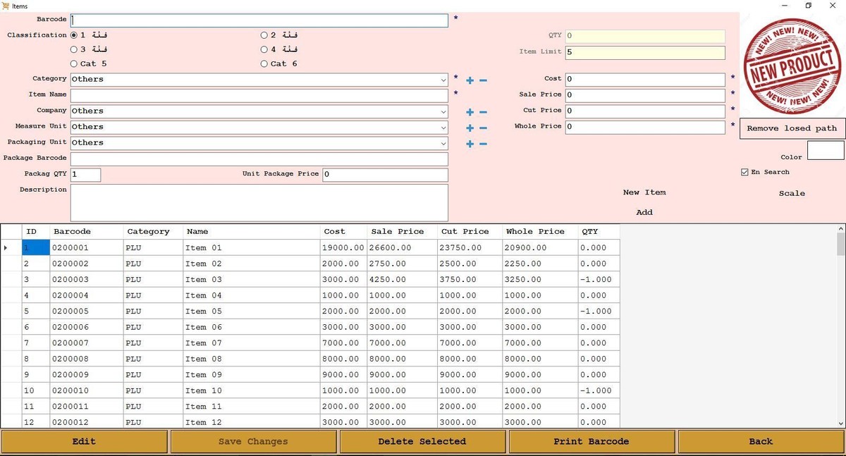Open the Company dropdown
This screenshot has width=846, height=456.
coord(443,111)
